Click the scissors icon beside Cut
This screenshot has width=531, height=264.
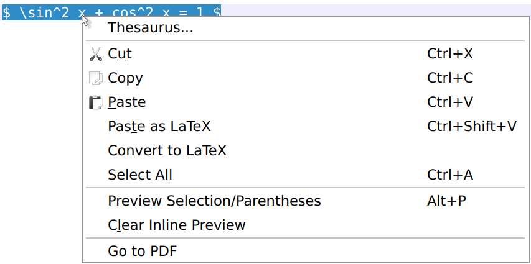coord(95,54)
